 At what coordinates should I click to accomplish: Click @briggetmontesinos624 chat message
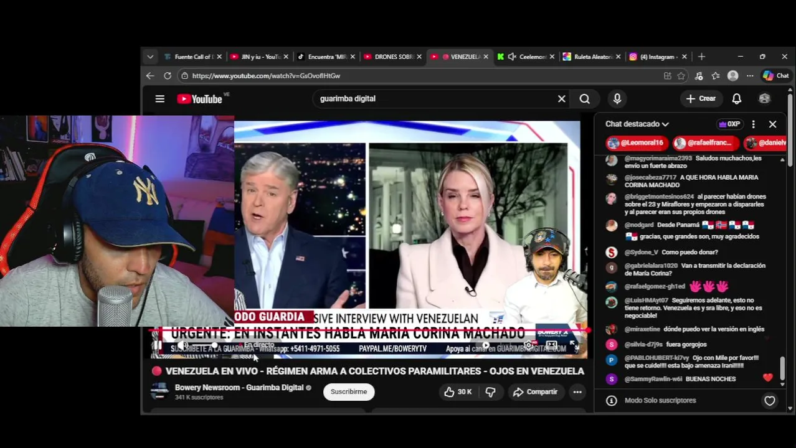point(694,204)
